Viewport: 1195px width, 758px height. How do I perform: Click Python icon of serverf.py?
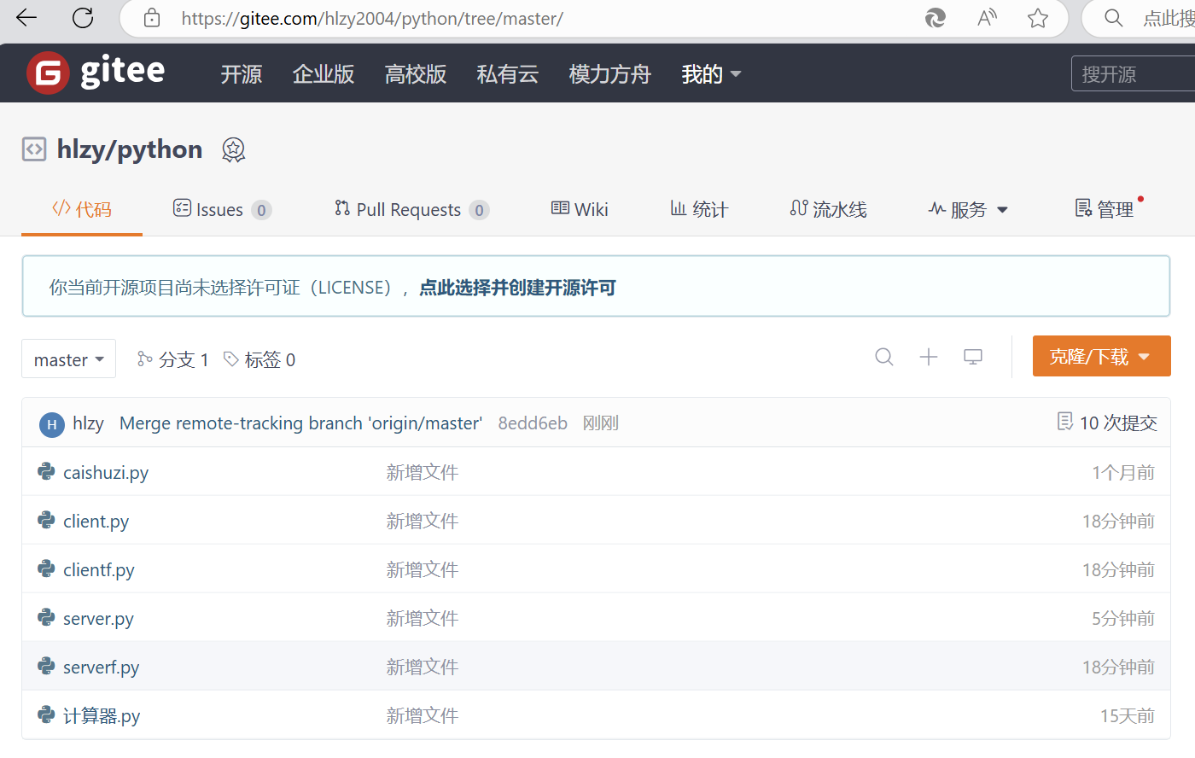[x=46, y=666]
